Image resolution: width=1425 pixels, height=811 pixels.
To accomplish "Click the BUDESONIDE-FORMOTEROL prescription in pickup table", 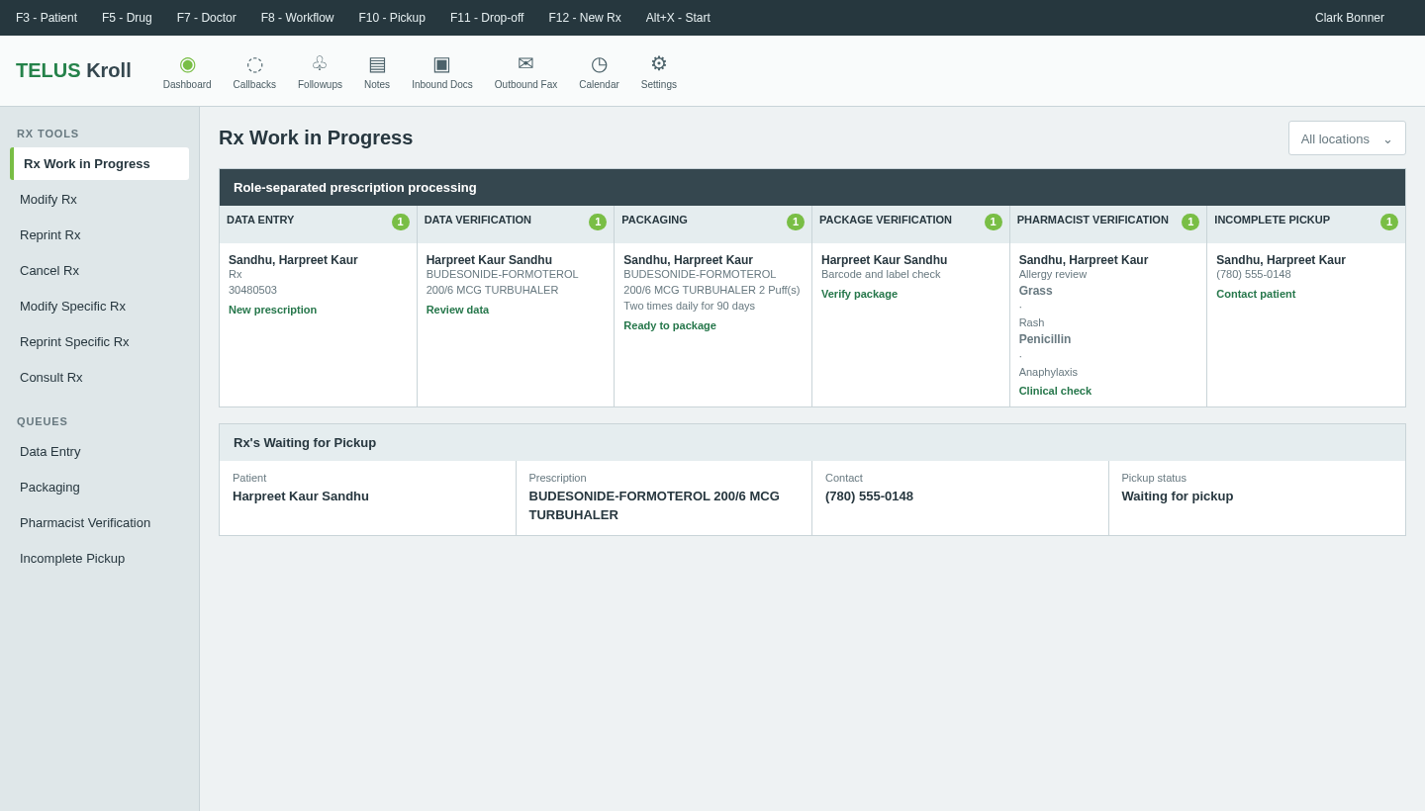I will coord(654,505).
